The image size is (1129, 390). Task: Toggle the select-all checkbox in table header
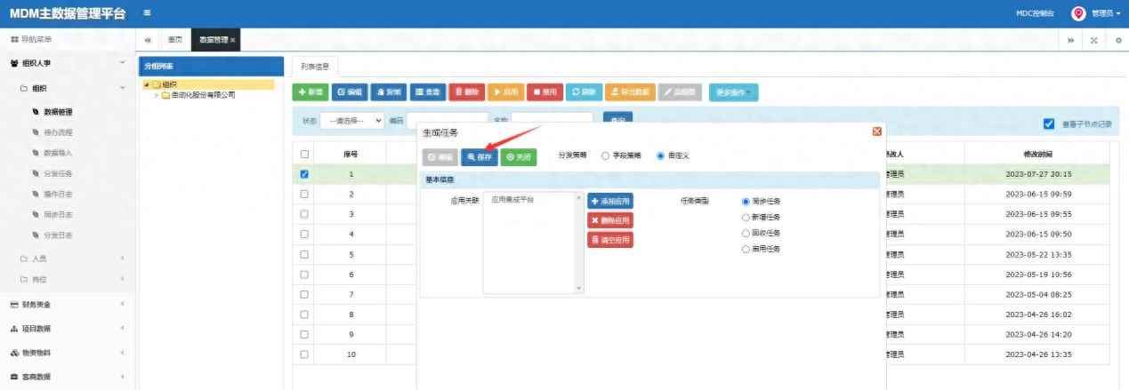coord(304,154)
